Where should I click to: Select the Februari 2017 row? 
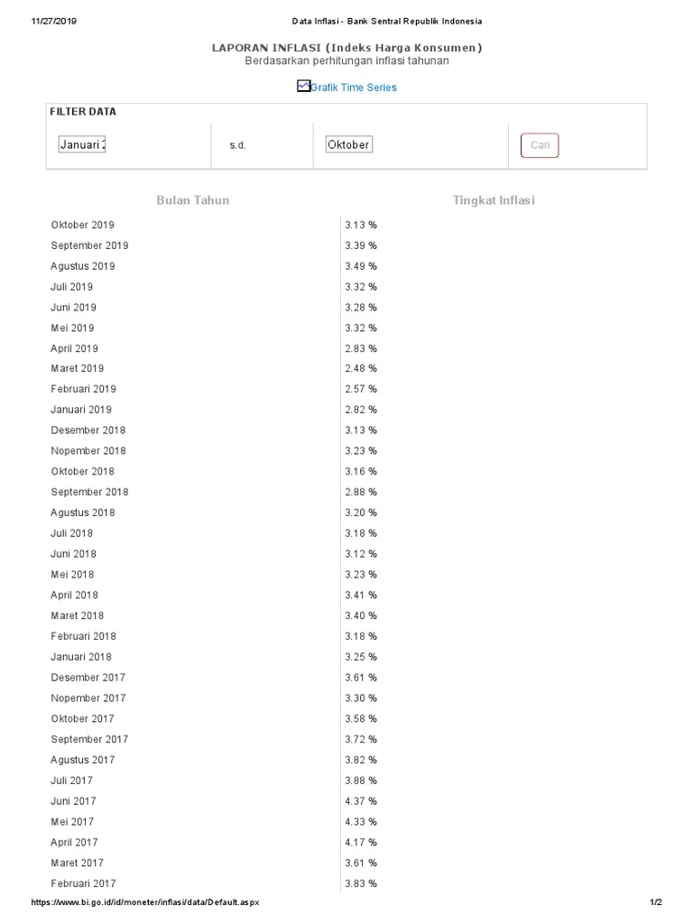tap(346, 883)
